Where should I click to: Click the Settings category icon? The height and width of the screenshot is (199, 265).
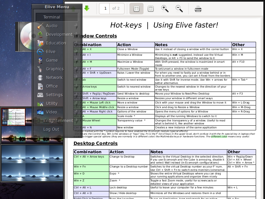click(40, 95)
